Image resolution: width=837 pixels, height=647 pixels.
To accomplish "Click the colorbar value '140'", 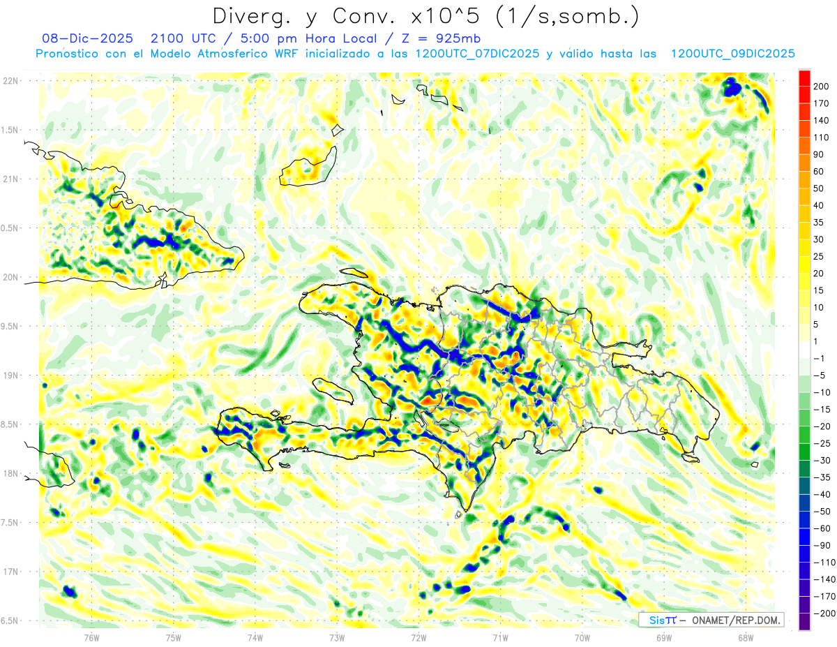I will pos(821,120).
